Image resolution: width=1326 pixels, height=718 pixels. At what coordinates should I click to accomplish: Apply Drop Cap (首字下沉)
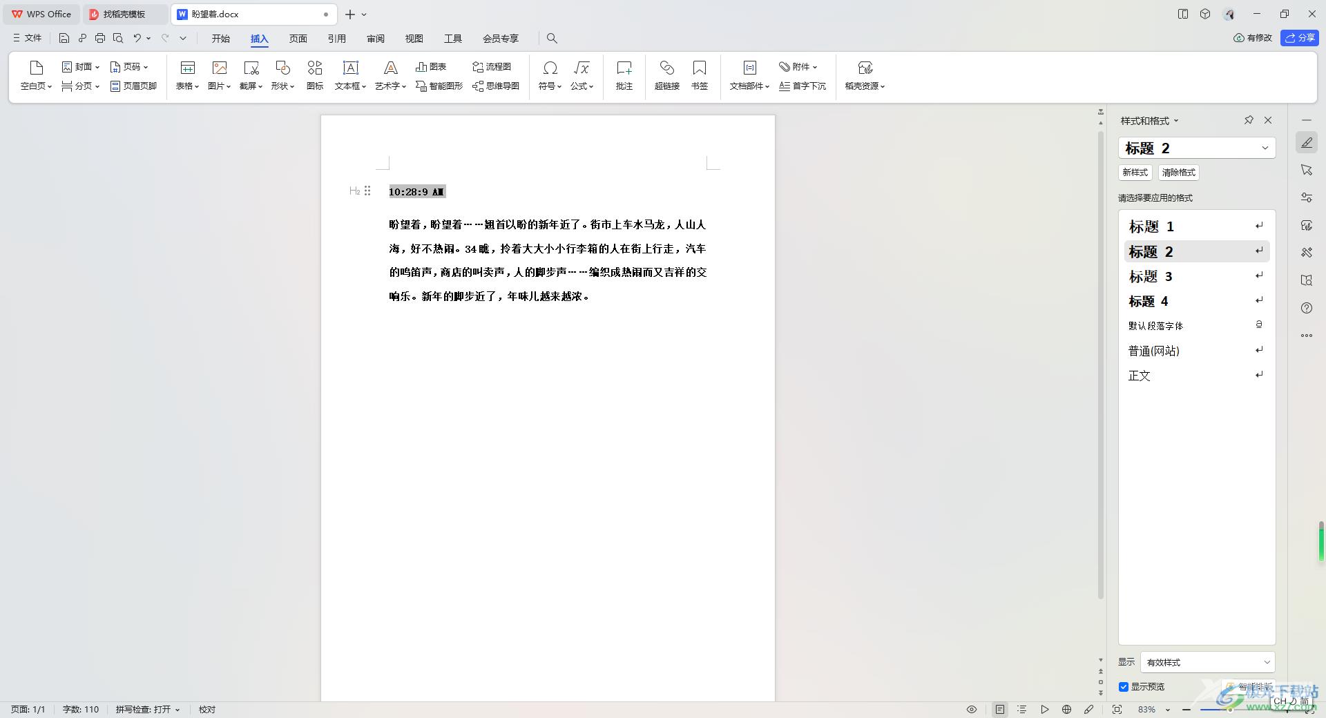(803, 86)
